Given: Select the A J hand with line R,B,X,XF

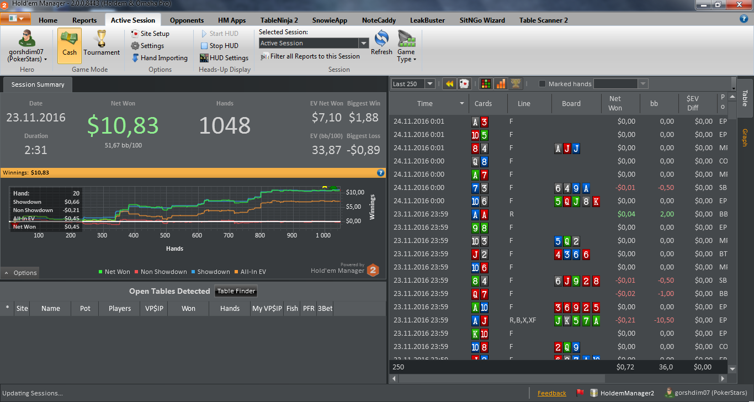Looking at the screenshot, I should click(x=480, y=320).
